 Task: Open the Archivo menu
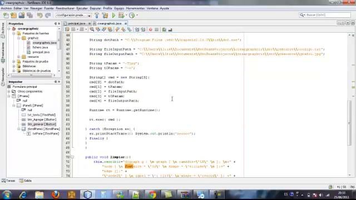6,8
